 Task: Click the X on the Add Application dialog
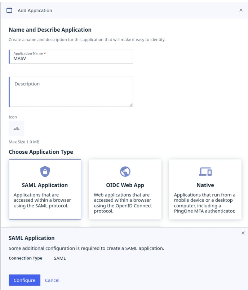click(x=241, y=10)
